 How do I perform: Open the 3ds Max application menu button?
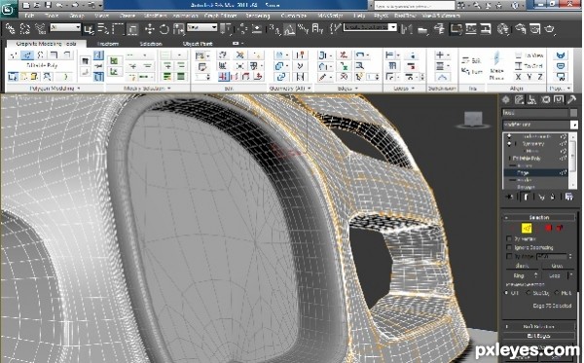(x=8, y=9)
